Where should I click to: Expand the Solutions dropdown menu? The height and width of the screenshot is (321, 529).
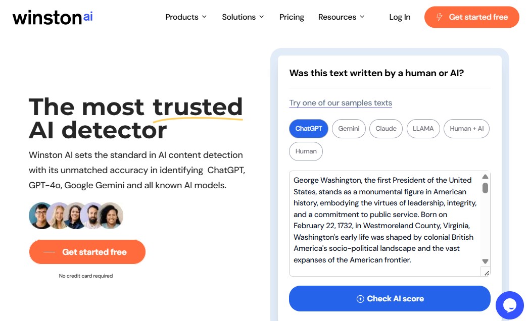[243, 17]
